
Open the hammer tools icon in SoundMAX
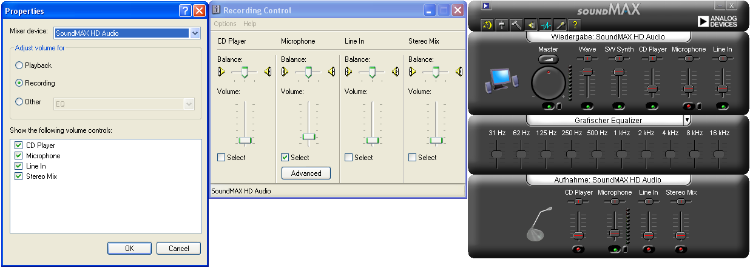click(x=516, y=25)
